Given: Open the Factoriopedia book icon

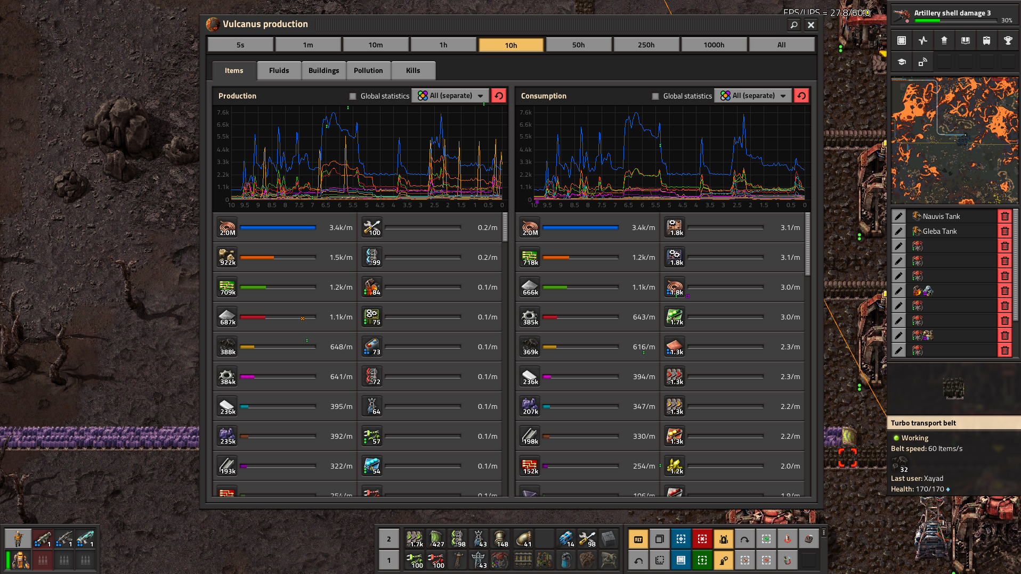Looking at the screenshot, I should (x=965, y=40).
